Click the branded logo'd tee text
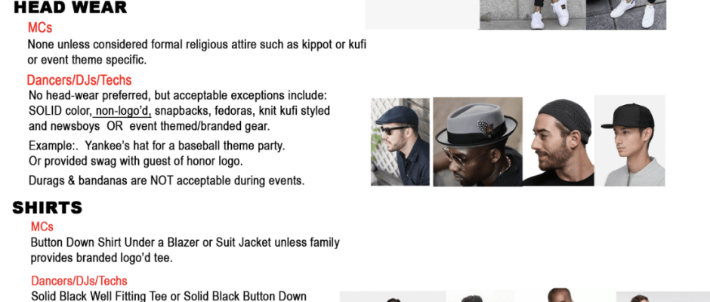Viewport: 710px width, 302px height. pyautogui.click(x=124, y=258)
